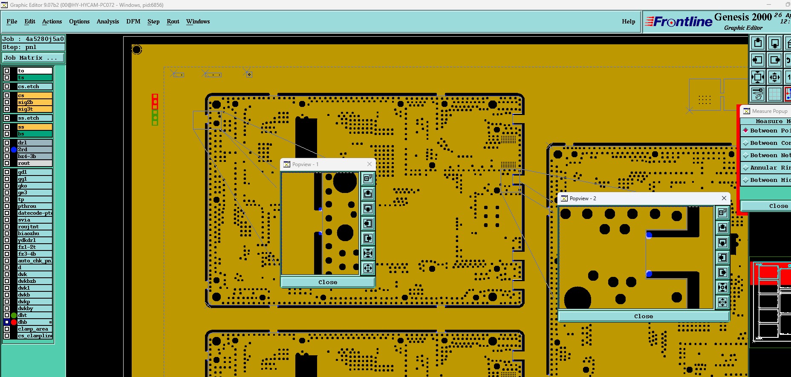
Task: Click the panel overview thumbnail
Action: coord(771,302)
